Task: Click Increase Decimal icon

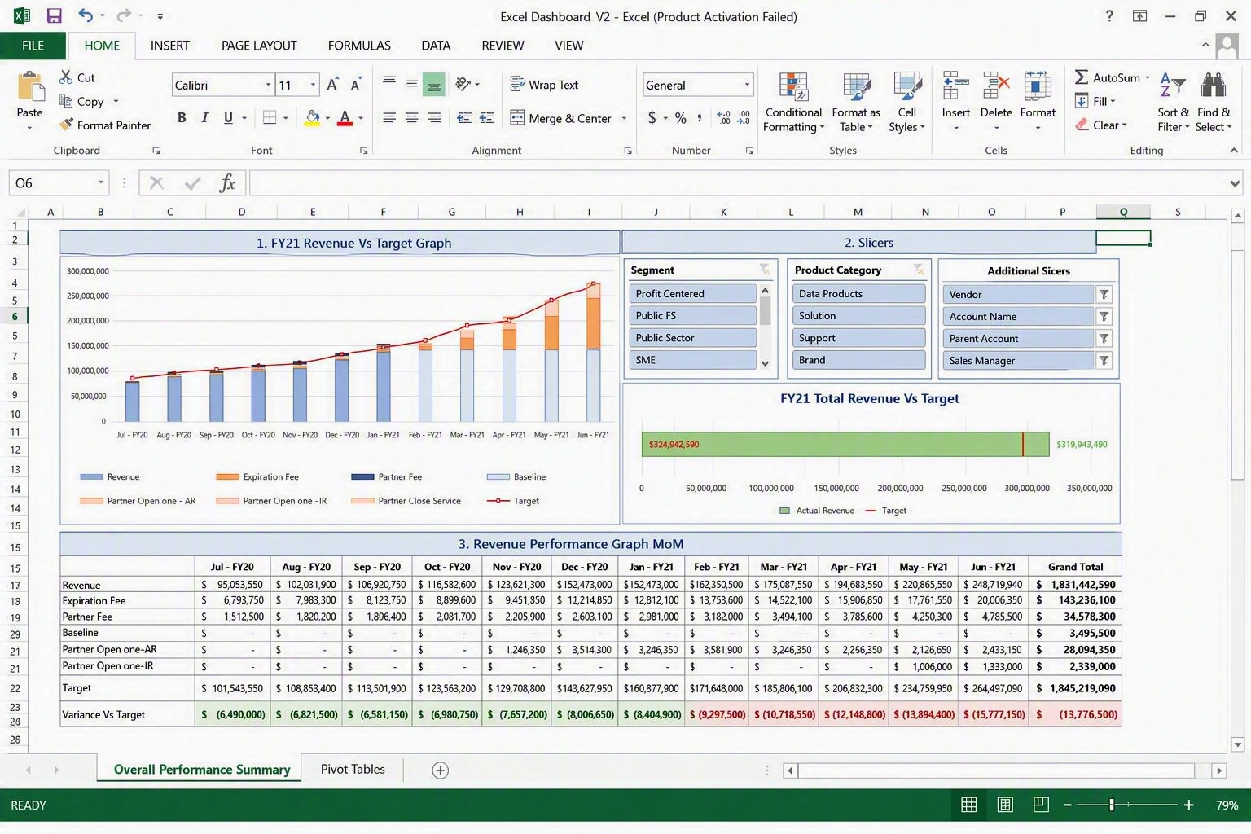Action: pyautogui.click(x=723, y=118)
